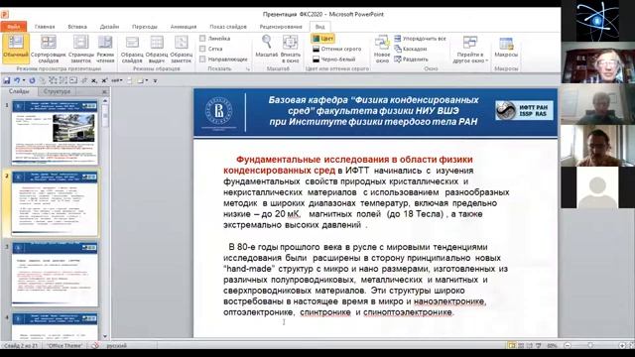635x357 pixels.
Task: Click ИФТТ РАН logo on slide
Action: 524,110
